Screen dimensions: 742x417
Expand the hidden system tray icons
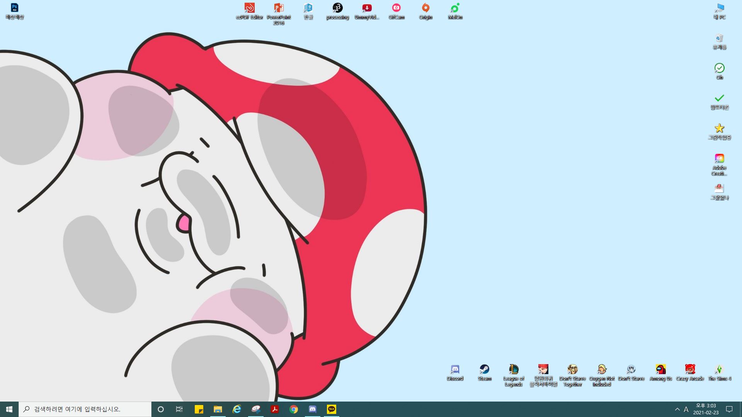tap(677, 409)
